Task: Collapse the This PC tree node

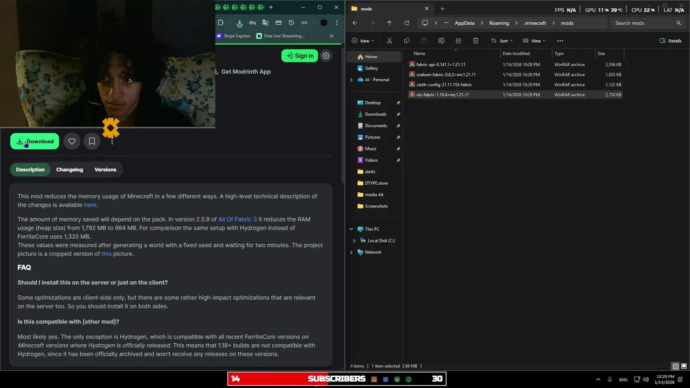Action: (x=351, y=229)
